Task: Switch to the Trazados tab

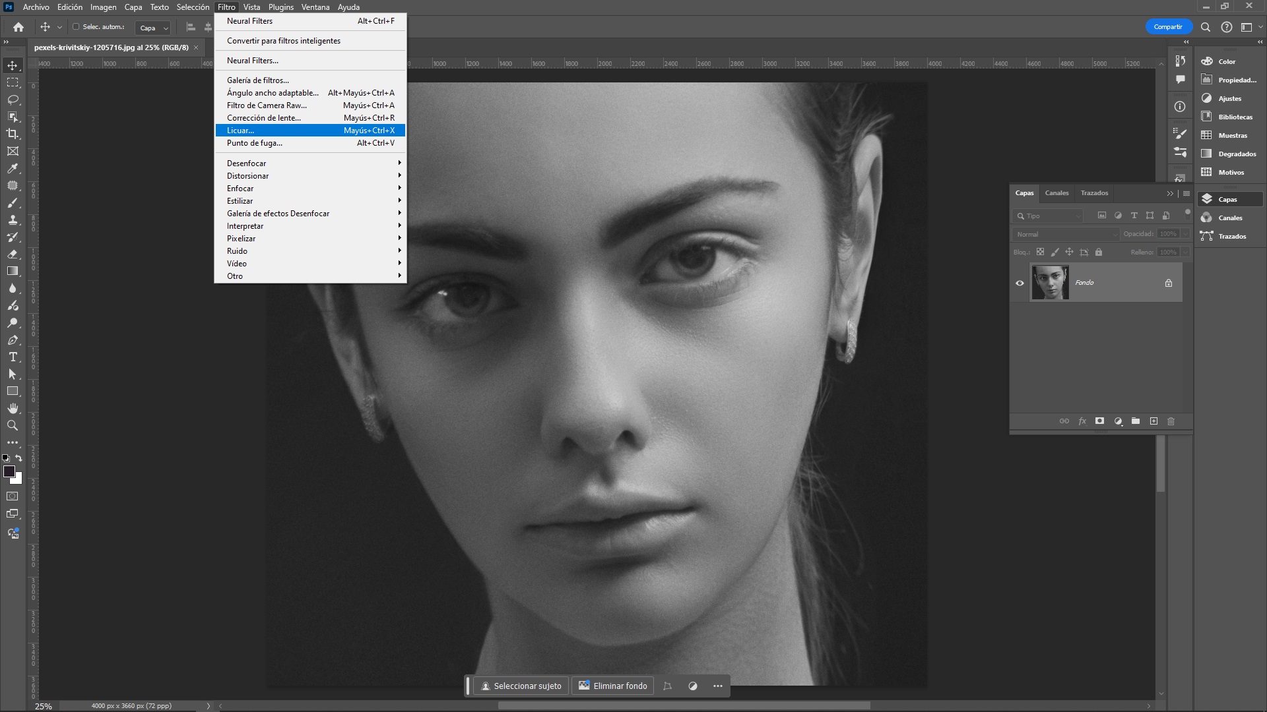Action: (1094, 192)
